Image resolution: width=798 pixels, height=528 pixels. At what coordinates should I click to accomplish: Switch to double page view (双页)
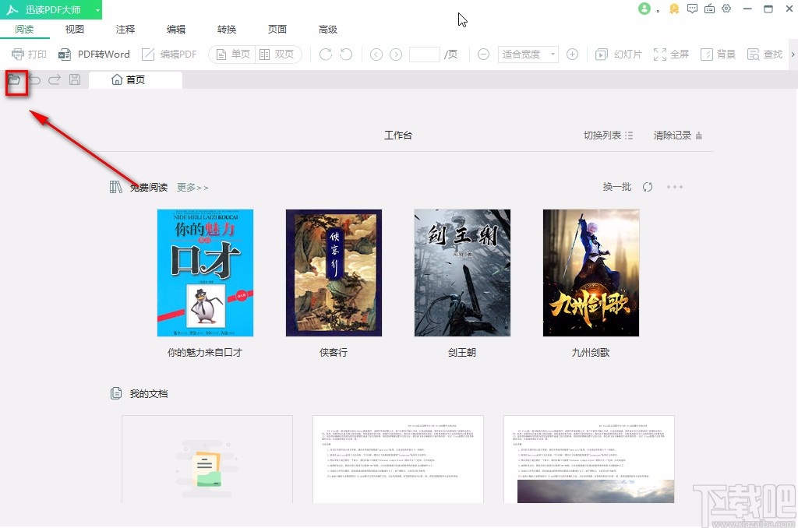[x=277, y=55]
